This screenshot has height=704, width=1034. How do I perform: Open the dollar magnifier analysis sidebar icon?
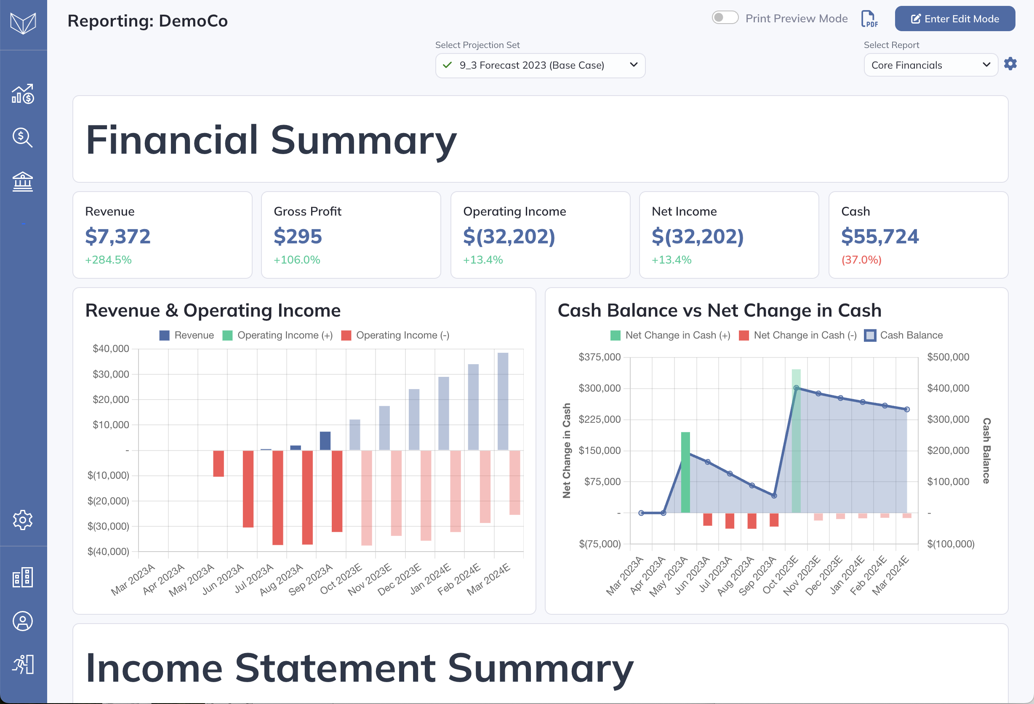(x=23, y=138)
